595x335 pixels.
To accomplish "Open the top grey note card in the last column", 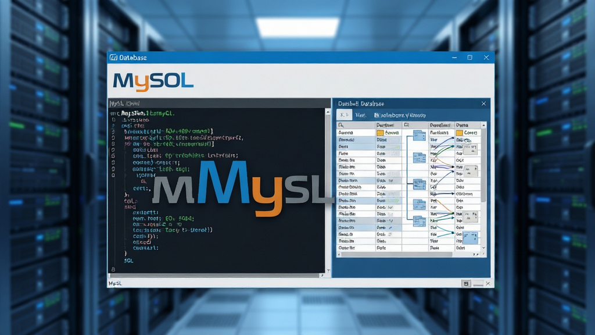I will [x=470, y=149].
